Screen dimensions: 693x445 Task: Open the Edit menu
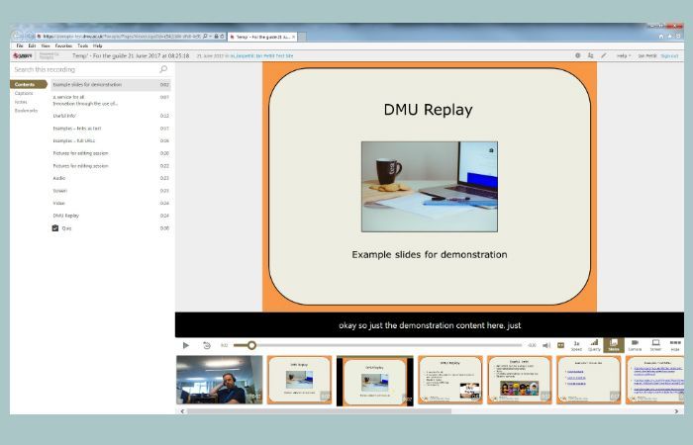coord(32,45)
